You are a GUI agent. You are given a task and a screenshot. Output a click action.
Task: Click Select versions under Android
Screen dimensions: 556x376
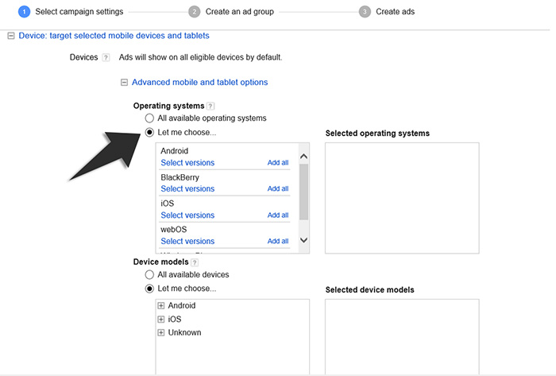pos(187,163)
